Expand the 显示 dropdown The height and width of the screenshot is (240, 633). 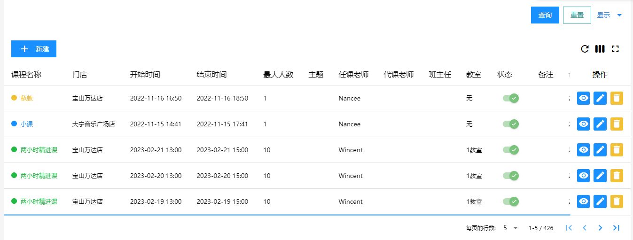coord(609,15)
